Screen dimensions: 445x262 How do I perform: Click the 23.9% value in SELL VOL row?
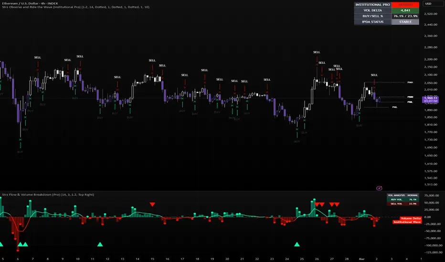tap(413, 204)
